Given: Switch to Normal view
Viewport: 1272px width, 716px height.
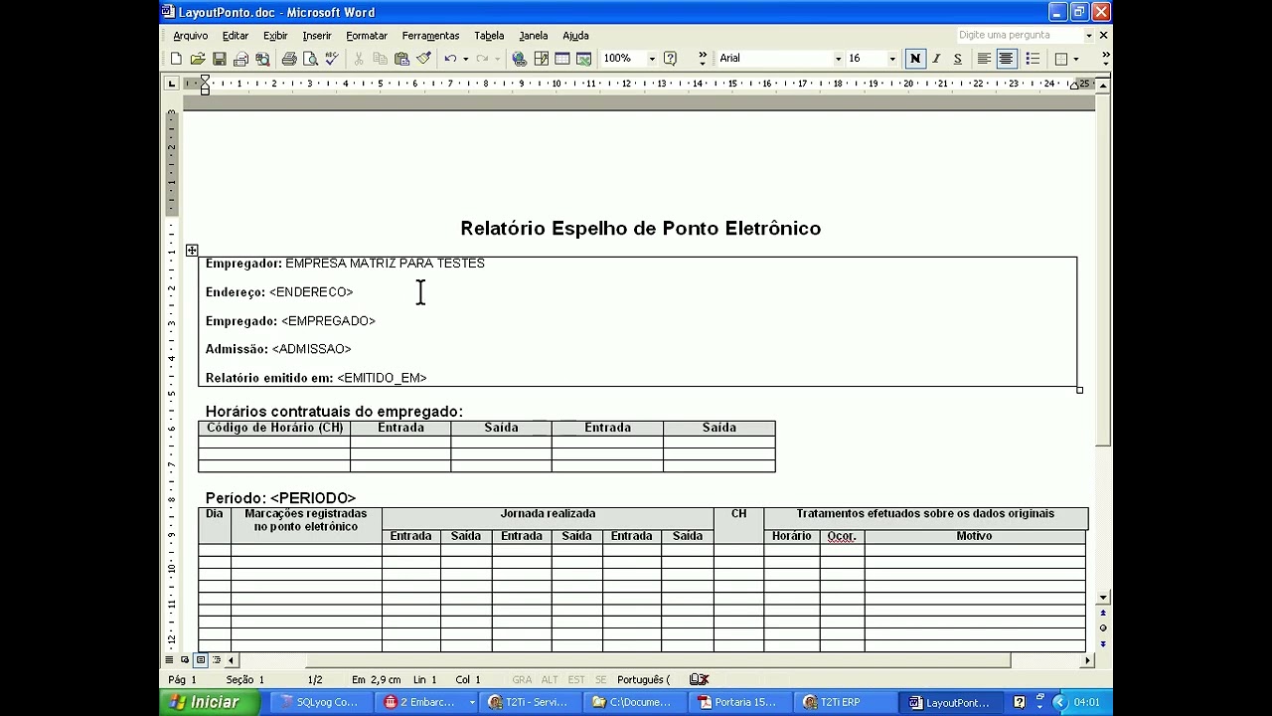Looking at the screenshot, I should click(x=169, y=659).
